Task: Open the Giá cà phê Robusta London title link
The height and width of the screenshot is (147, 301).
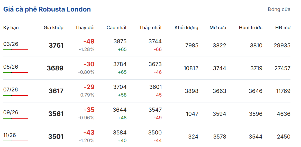Action: pos(47,9)
